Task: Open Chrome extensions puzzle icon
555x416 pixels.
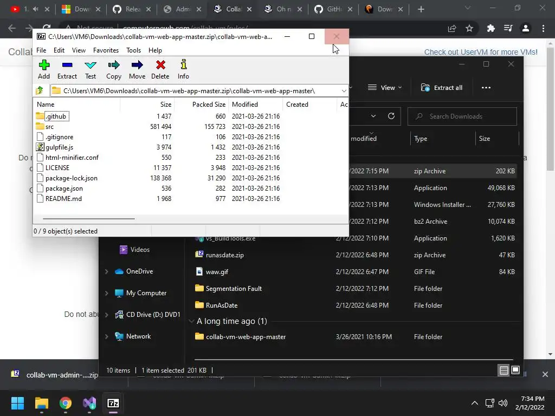Action: (x=491, y=28)
